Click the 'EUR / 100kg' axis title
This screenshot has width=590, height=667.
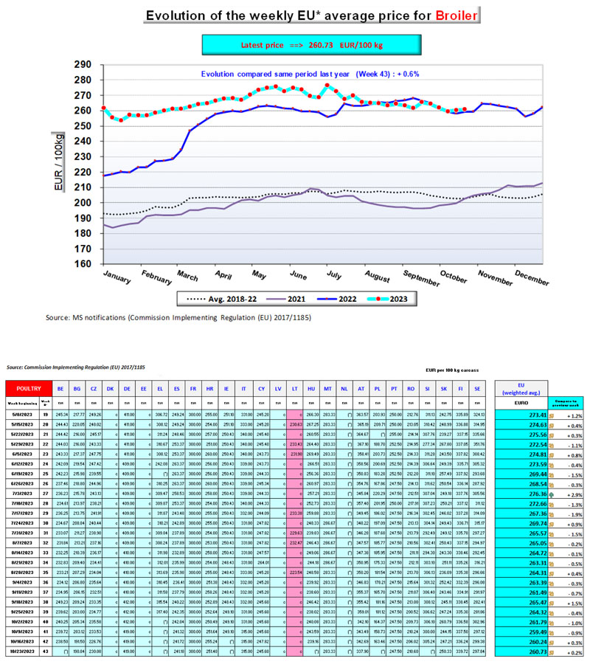58,162
